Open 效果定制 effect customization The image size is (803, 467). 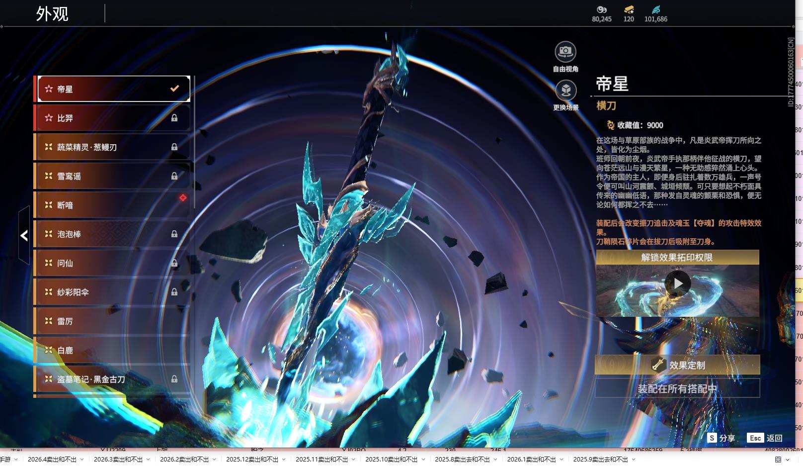[x=677, y=365]
